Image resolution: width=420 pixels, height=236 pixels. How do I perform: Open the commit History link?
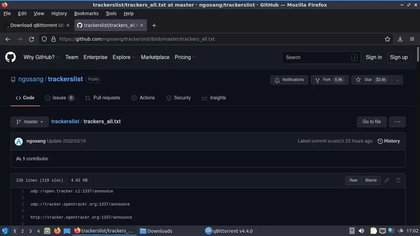[x=389, y=141]
